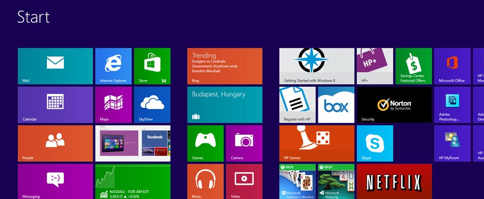The image size is (484, 199).
Task: Click the 'Dodgers vs Cardinals' trending headline
Action: 209,61
